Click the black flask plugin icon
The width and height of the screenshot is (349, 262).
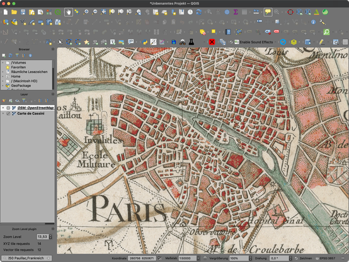pyautogui.click(x=191, y=42)
